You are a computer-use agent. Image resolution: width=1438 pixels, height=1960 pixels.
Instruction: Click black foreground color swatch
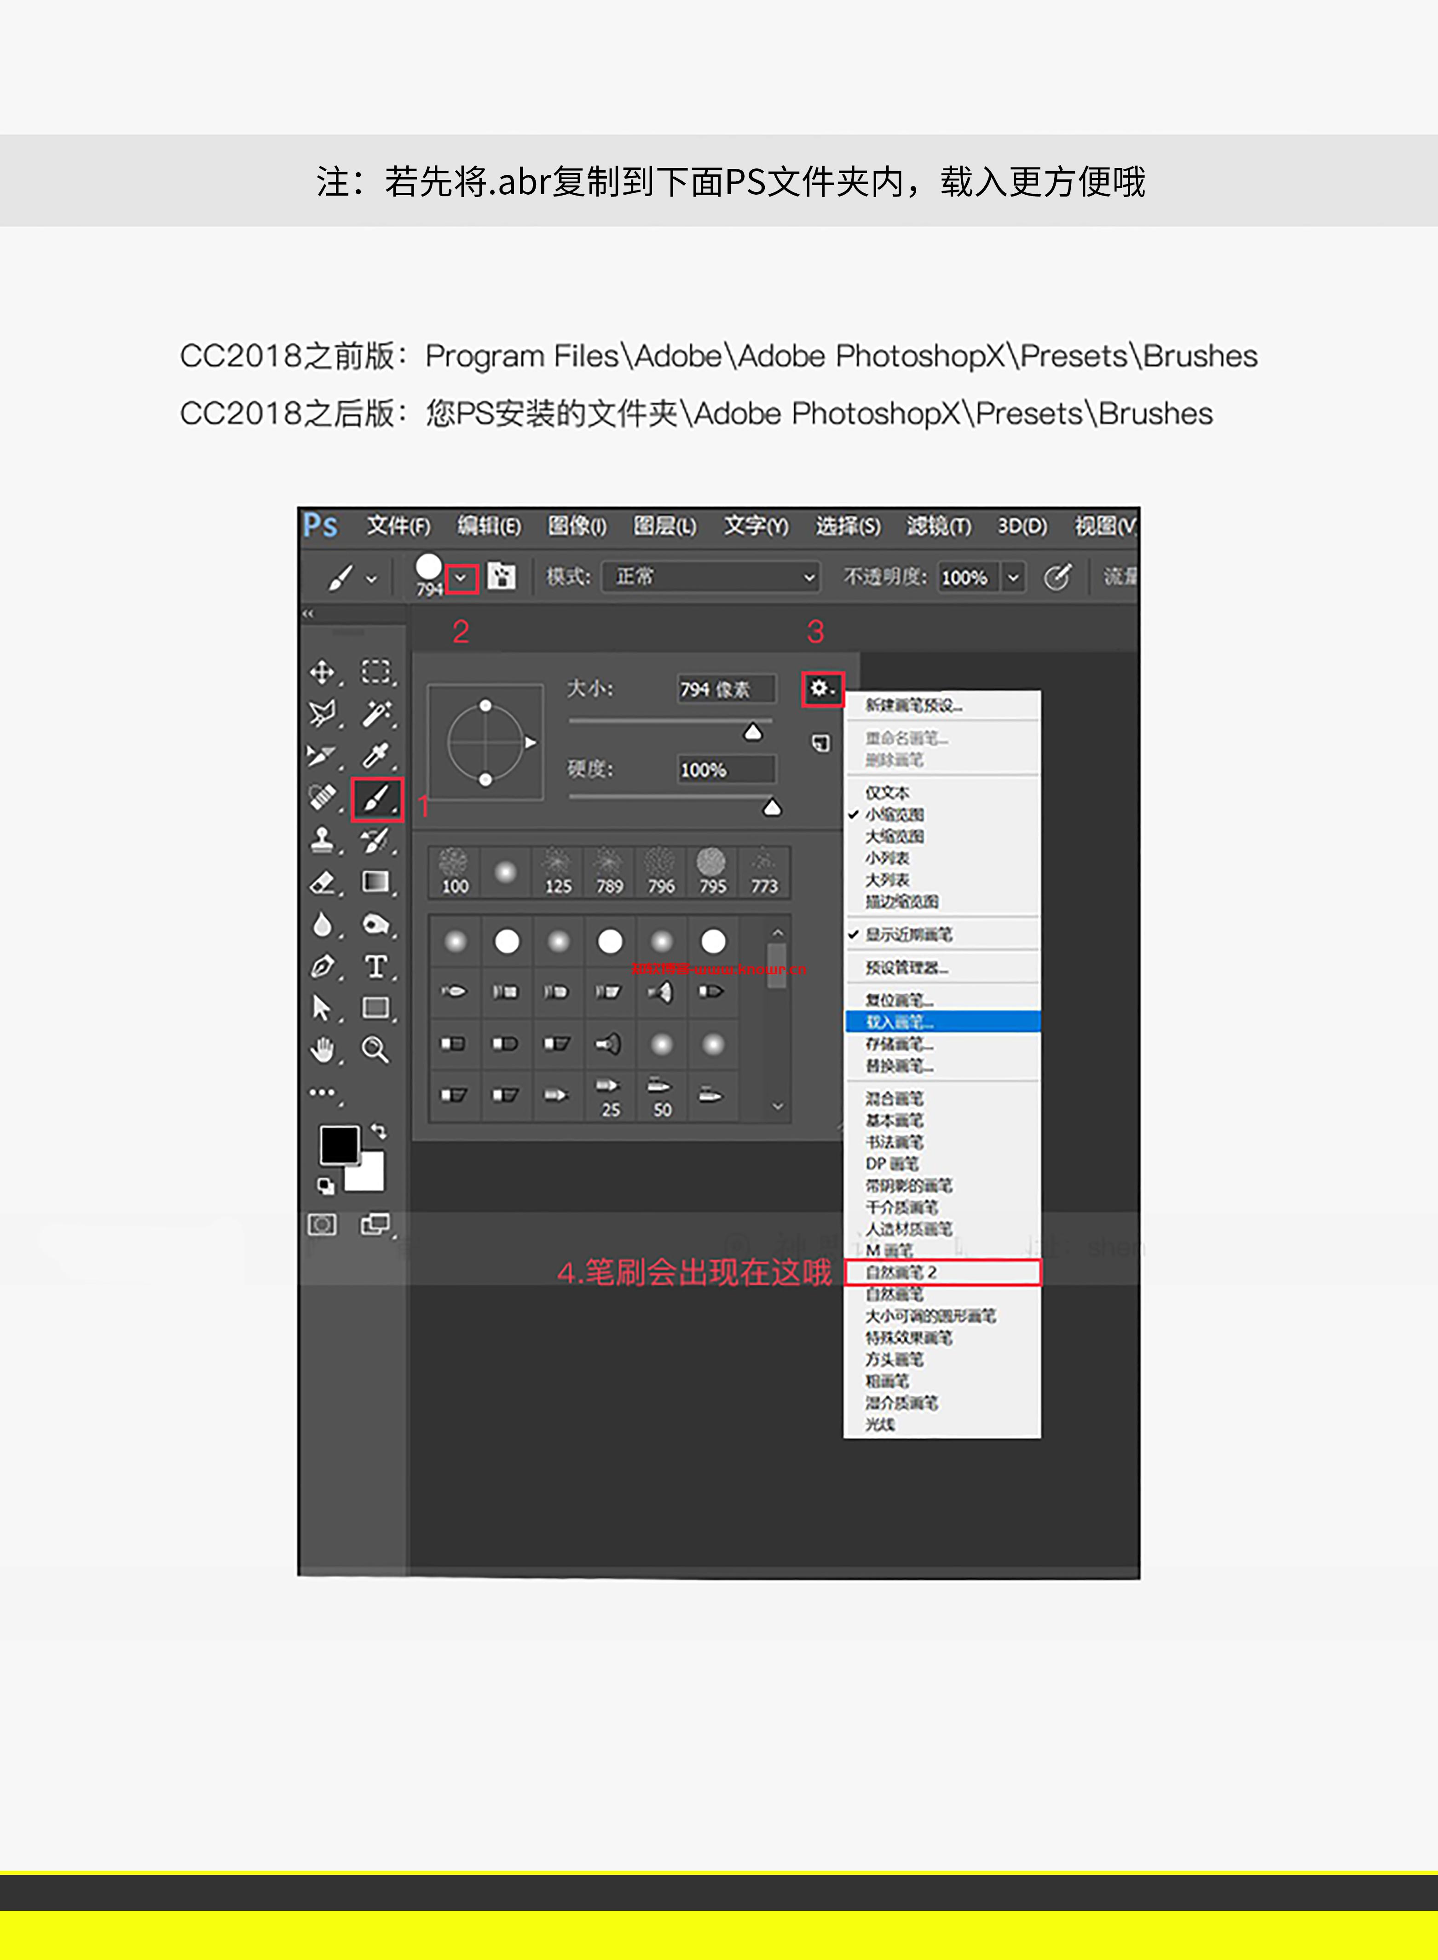click(340, 1145)
